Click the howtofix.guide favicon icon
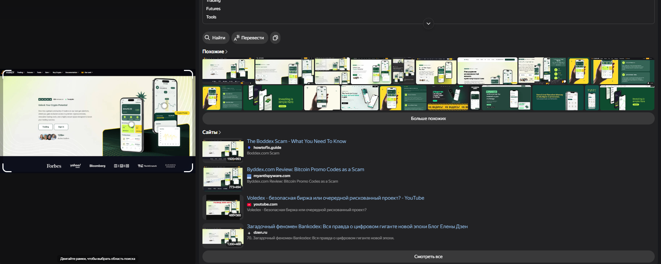The width and height of the screenshot is (661, 264). pyautogui.click(x=249, y=147)
